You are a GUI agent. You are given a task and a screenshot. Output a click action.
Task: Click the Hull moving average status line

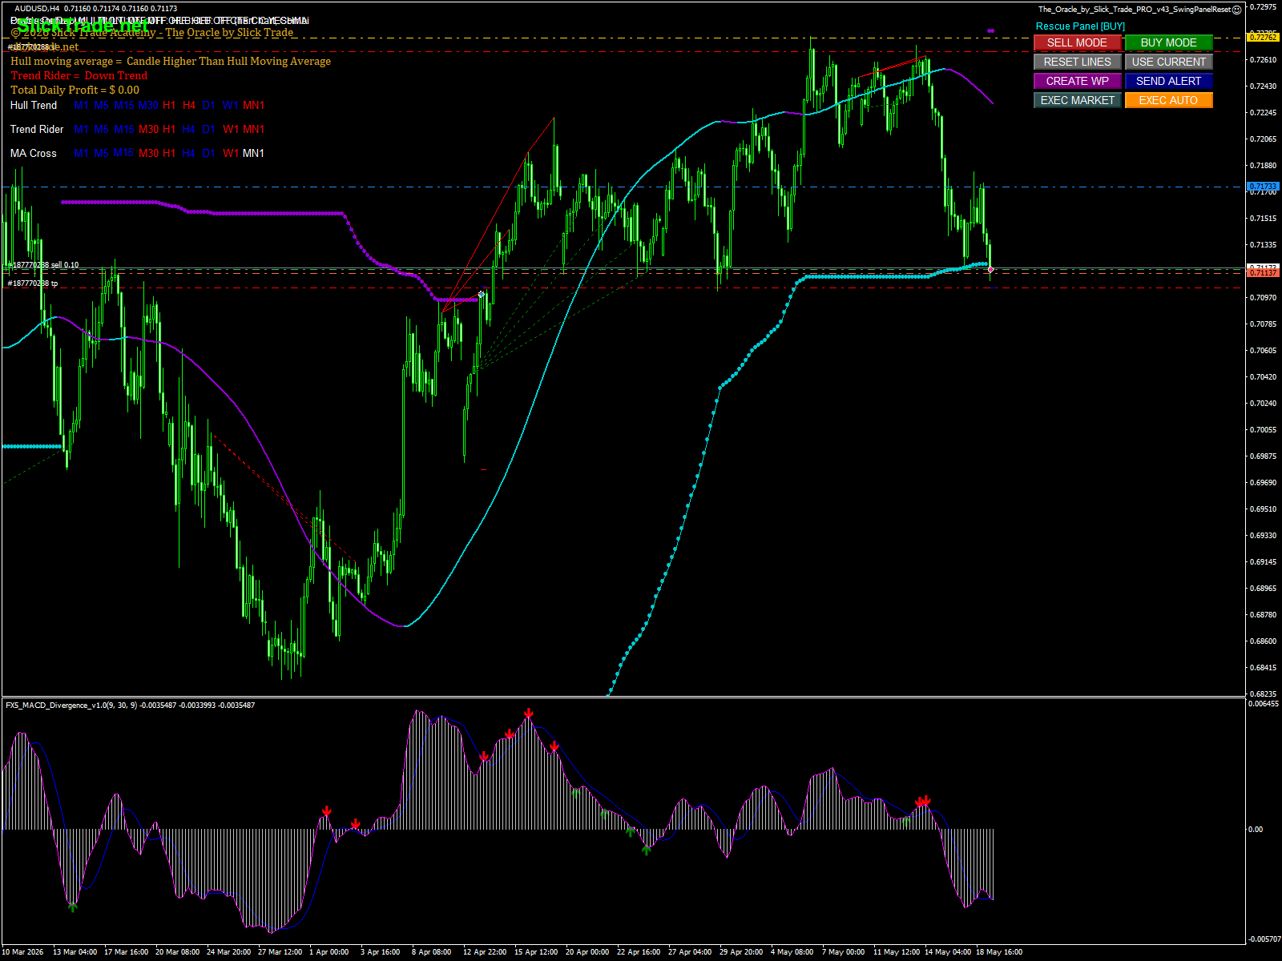click(x=171, y=61)
